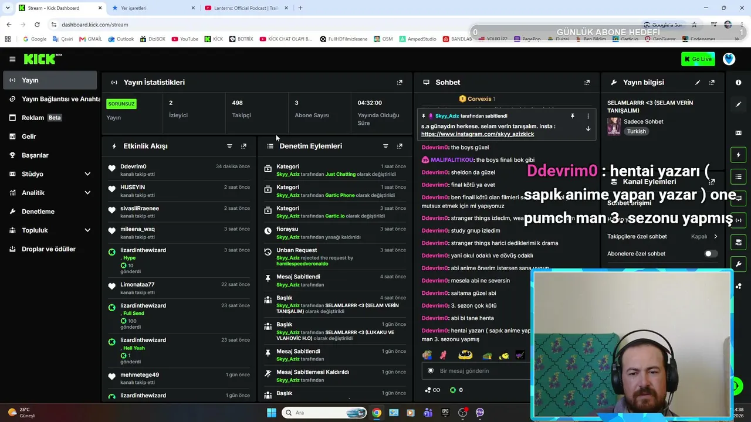
Task: Open the profile avatar in the top-right corner
Action: pos(729,59)
